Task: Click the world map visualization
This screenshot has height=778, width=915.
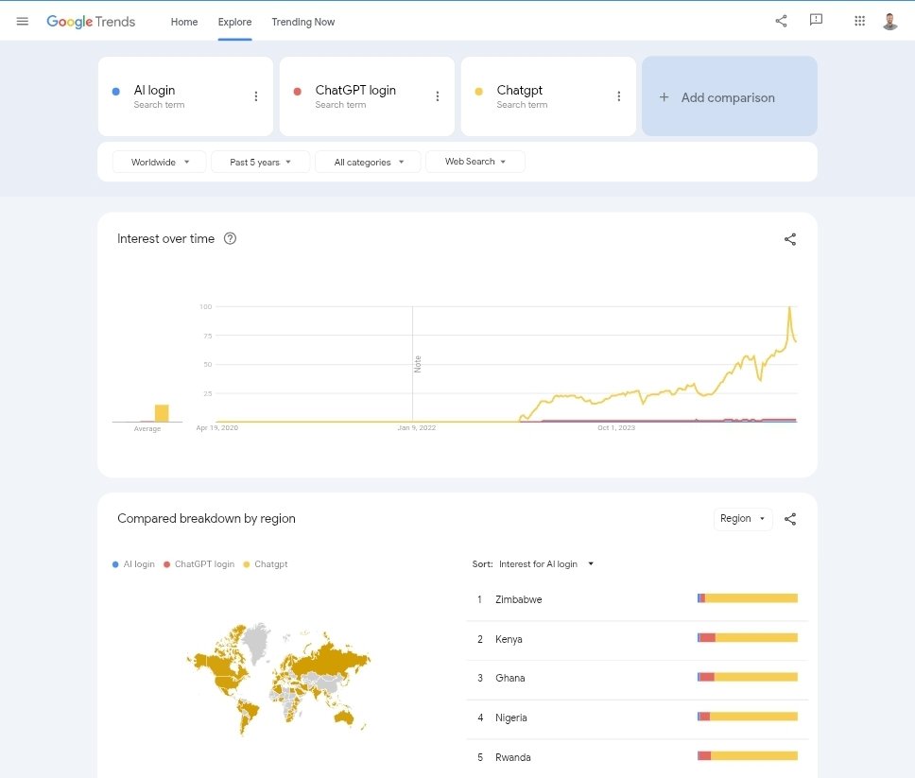Action: 279,679
